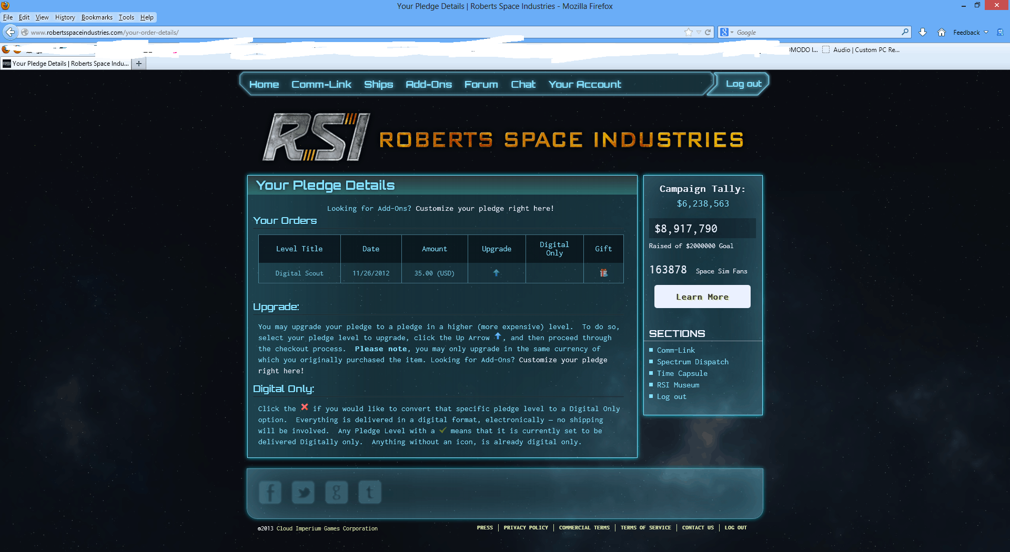Open the CONTACT US footer link
This screenshot has height=552, width=1010.
tap(698, 527)
